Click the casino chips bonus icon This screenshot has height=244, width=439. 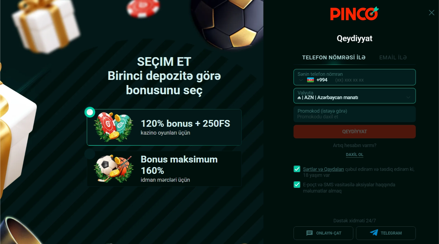point(114,127)
